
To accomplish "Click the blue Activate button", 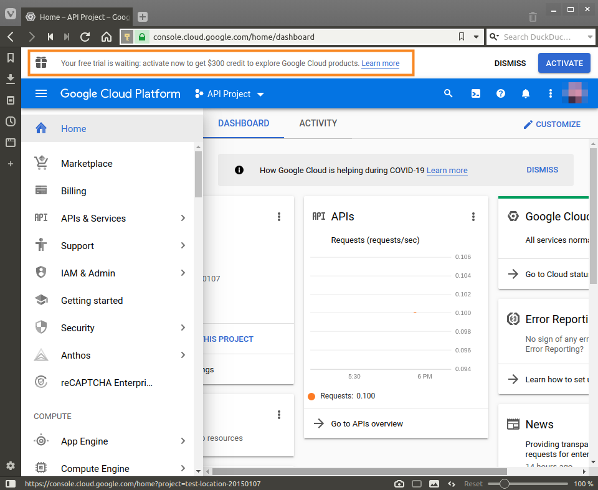I will click(x=564, y=64).
